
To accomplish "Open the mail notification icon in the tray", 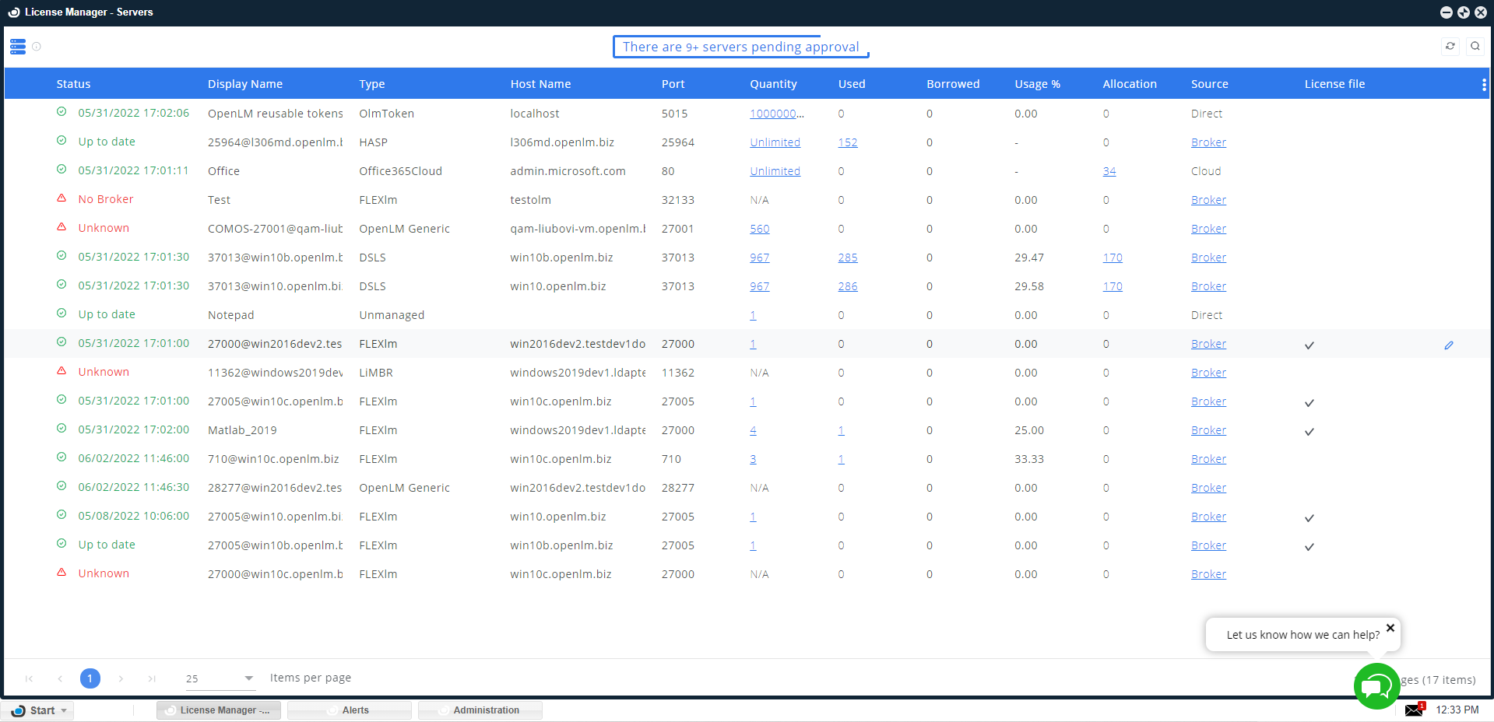I will tap(1414, 710).
